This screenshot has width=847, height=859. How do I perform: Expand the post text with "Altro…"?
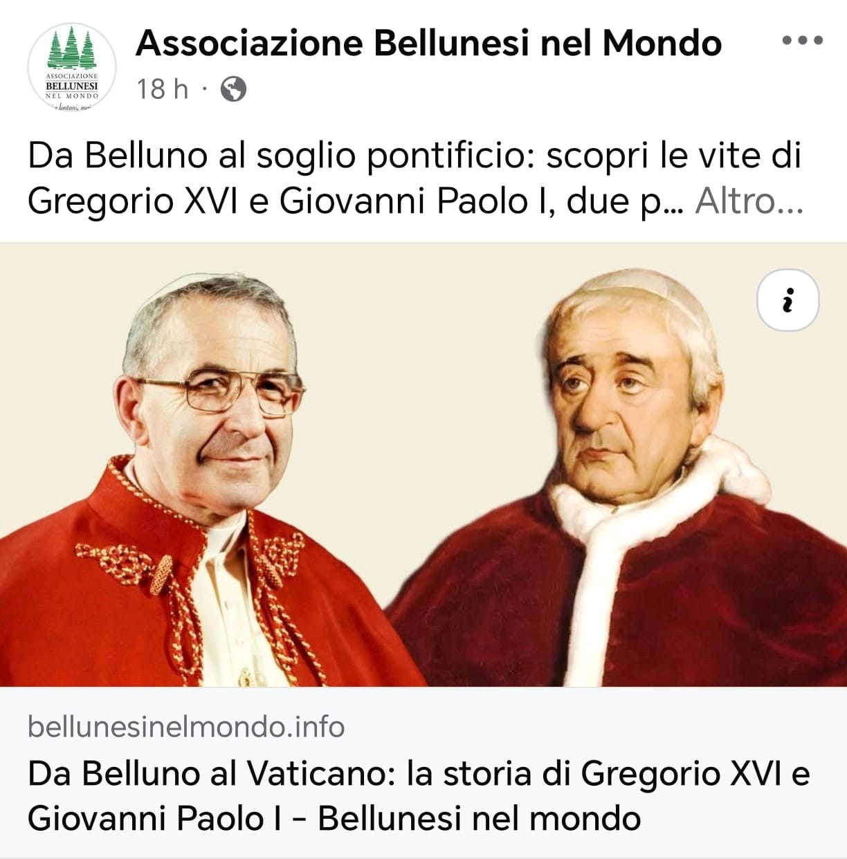click(x=749, y=201)
